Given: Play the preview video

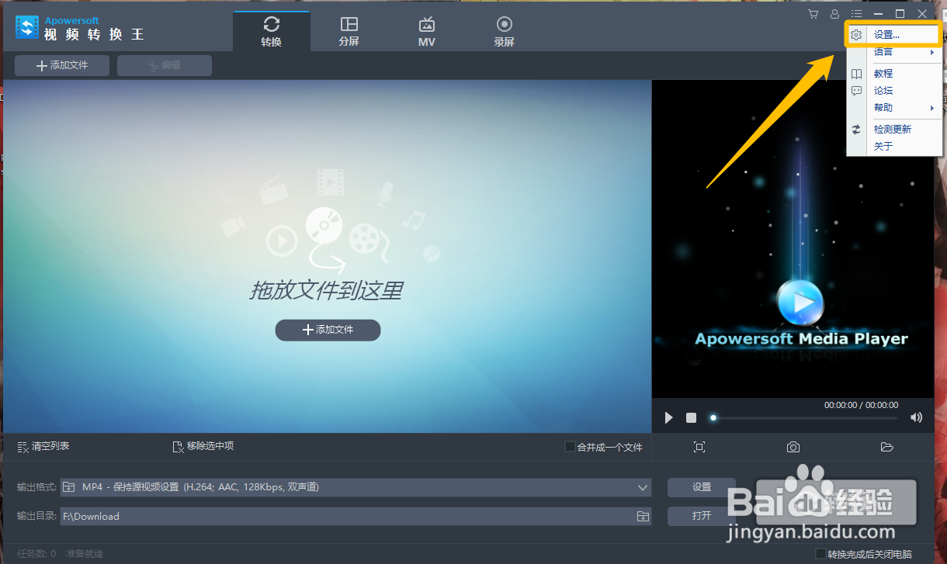Looking at the screenshot, I should pyautogui.click(x=668, y=418).
